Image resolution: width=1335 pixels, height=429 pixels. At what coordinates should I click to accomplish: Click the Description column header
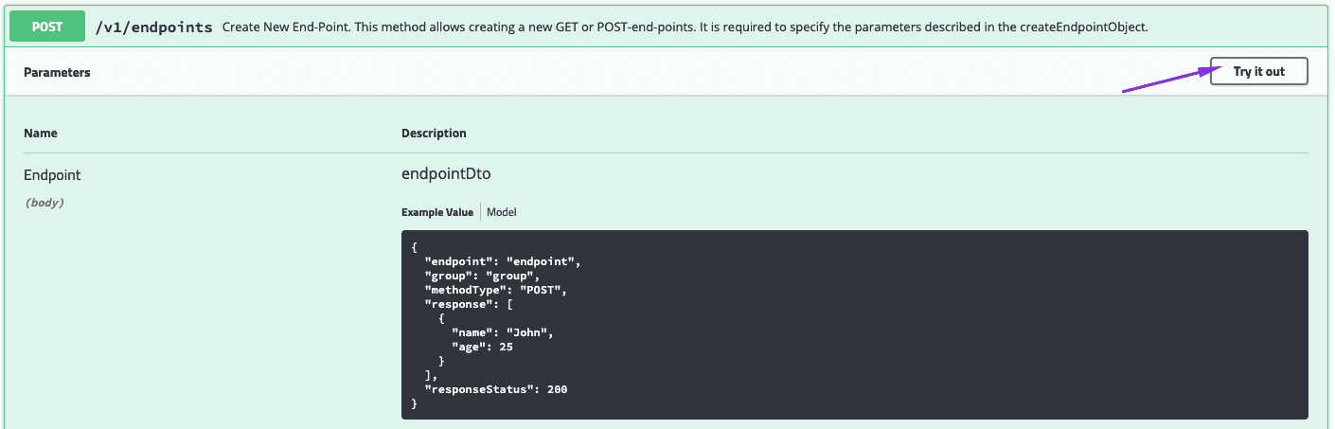point(434,134)
